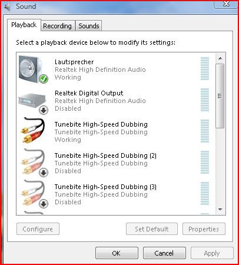Click the scroll up arrow of device list

(x=220, y=58)
